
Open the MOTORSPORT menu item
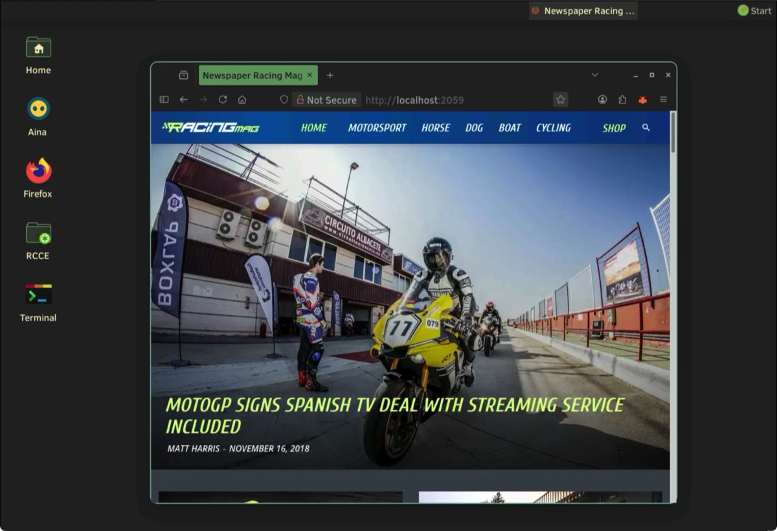tap(377, 128)
